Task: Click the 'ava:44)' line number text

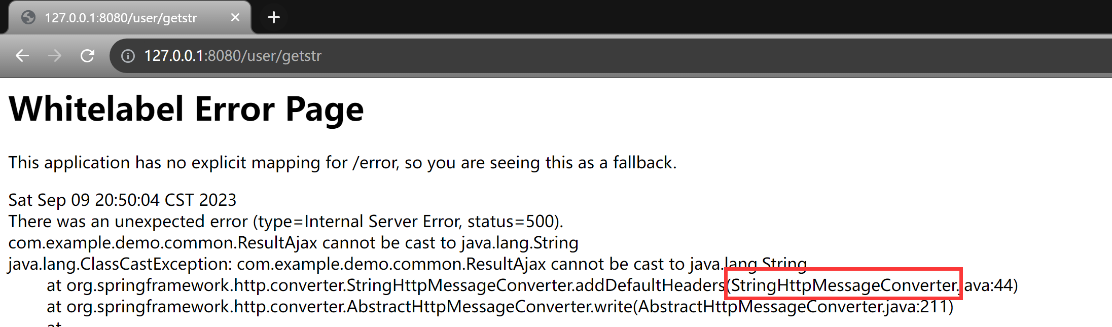Action: pyautogui.click(x=991, y=285)
